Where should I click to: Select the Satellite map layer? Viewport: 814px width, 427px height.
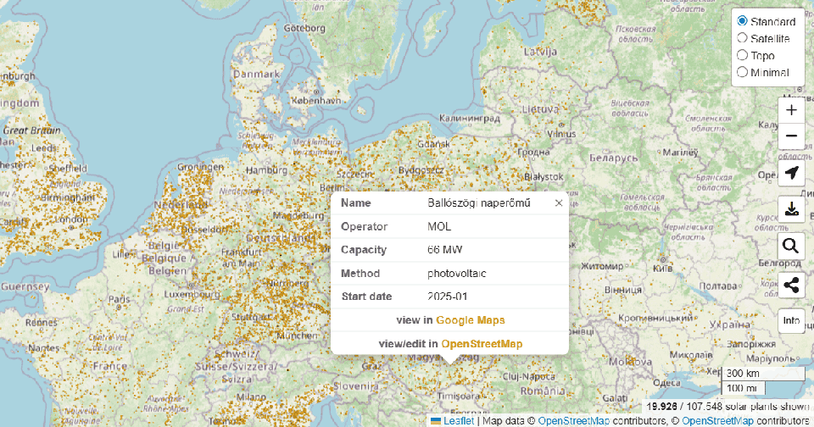[743, 38]
